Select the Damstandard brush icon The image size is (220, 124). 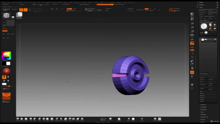coord(52,119)
